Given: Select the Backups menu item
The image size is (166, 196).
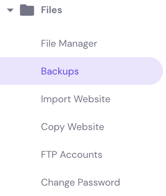Looking at the screenshot, I should [81, 71].
